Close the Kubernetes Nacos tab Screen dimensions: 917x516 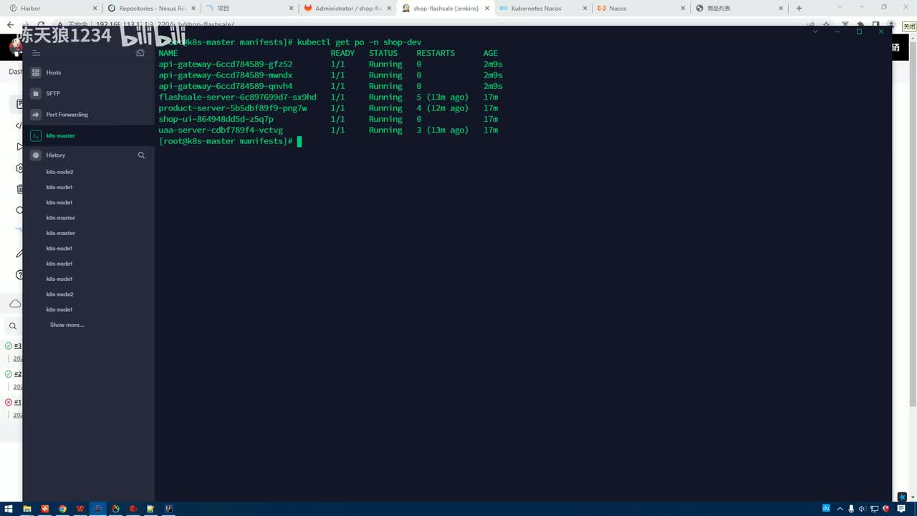[x=585, y=8]
